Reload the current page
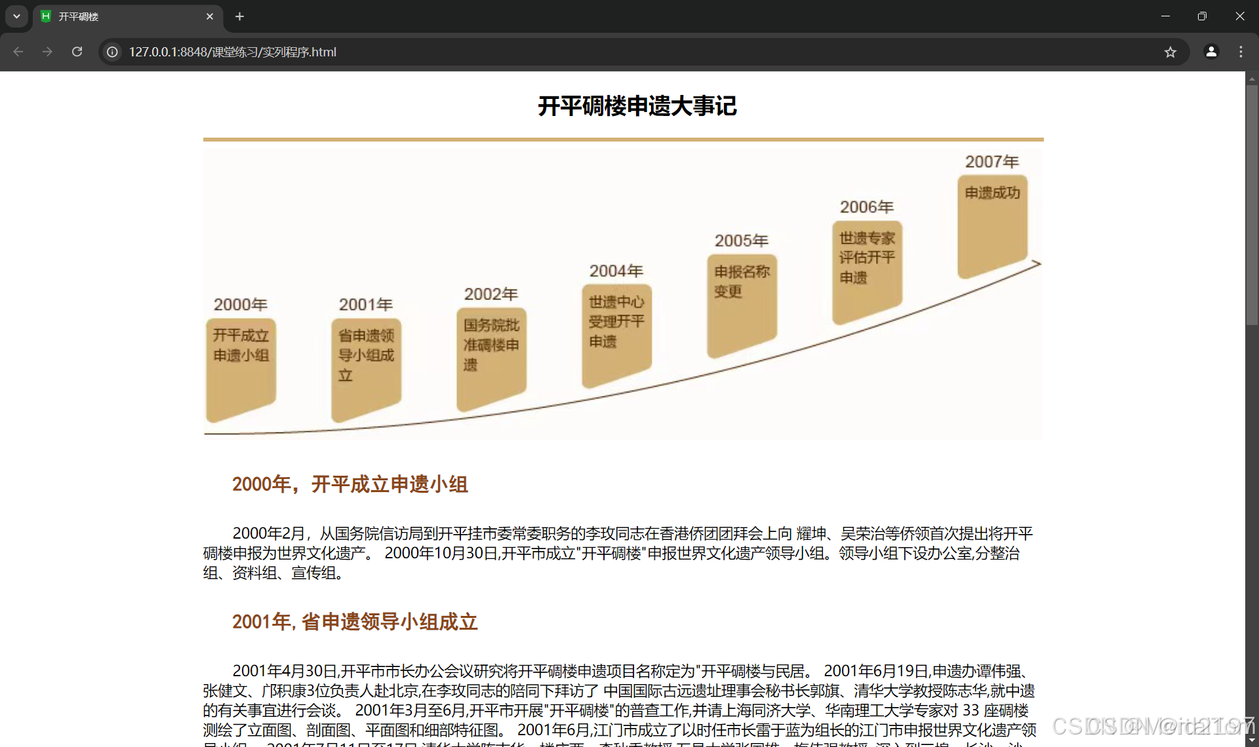Screen dimensions: 1259x747 (77, 52)
